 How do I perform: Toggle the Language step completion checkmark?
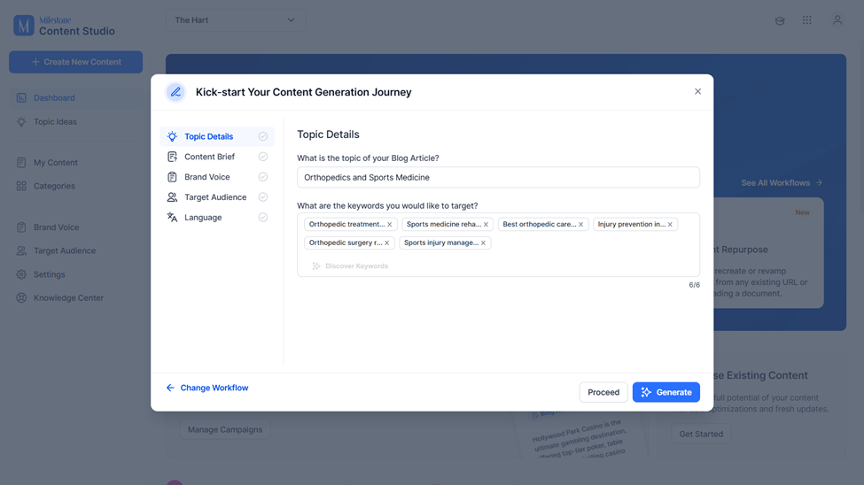click(x=263, y=218)
